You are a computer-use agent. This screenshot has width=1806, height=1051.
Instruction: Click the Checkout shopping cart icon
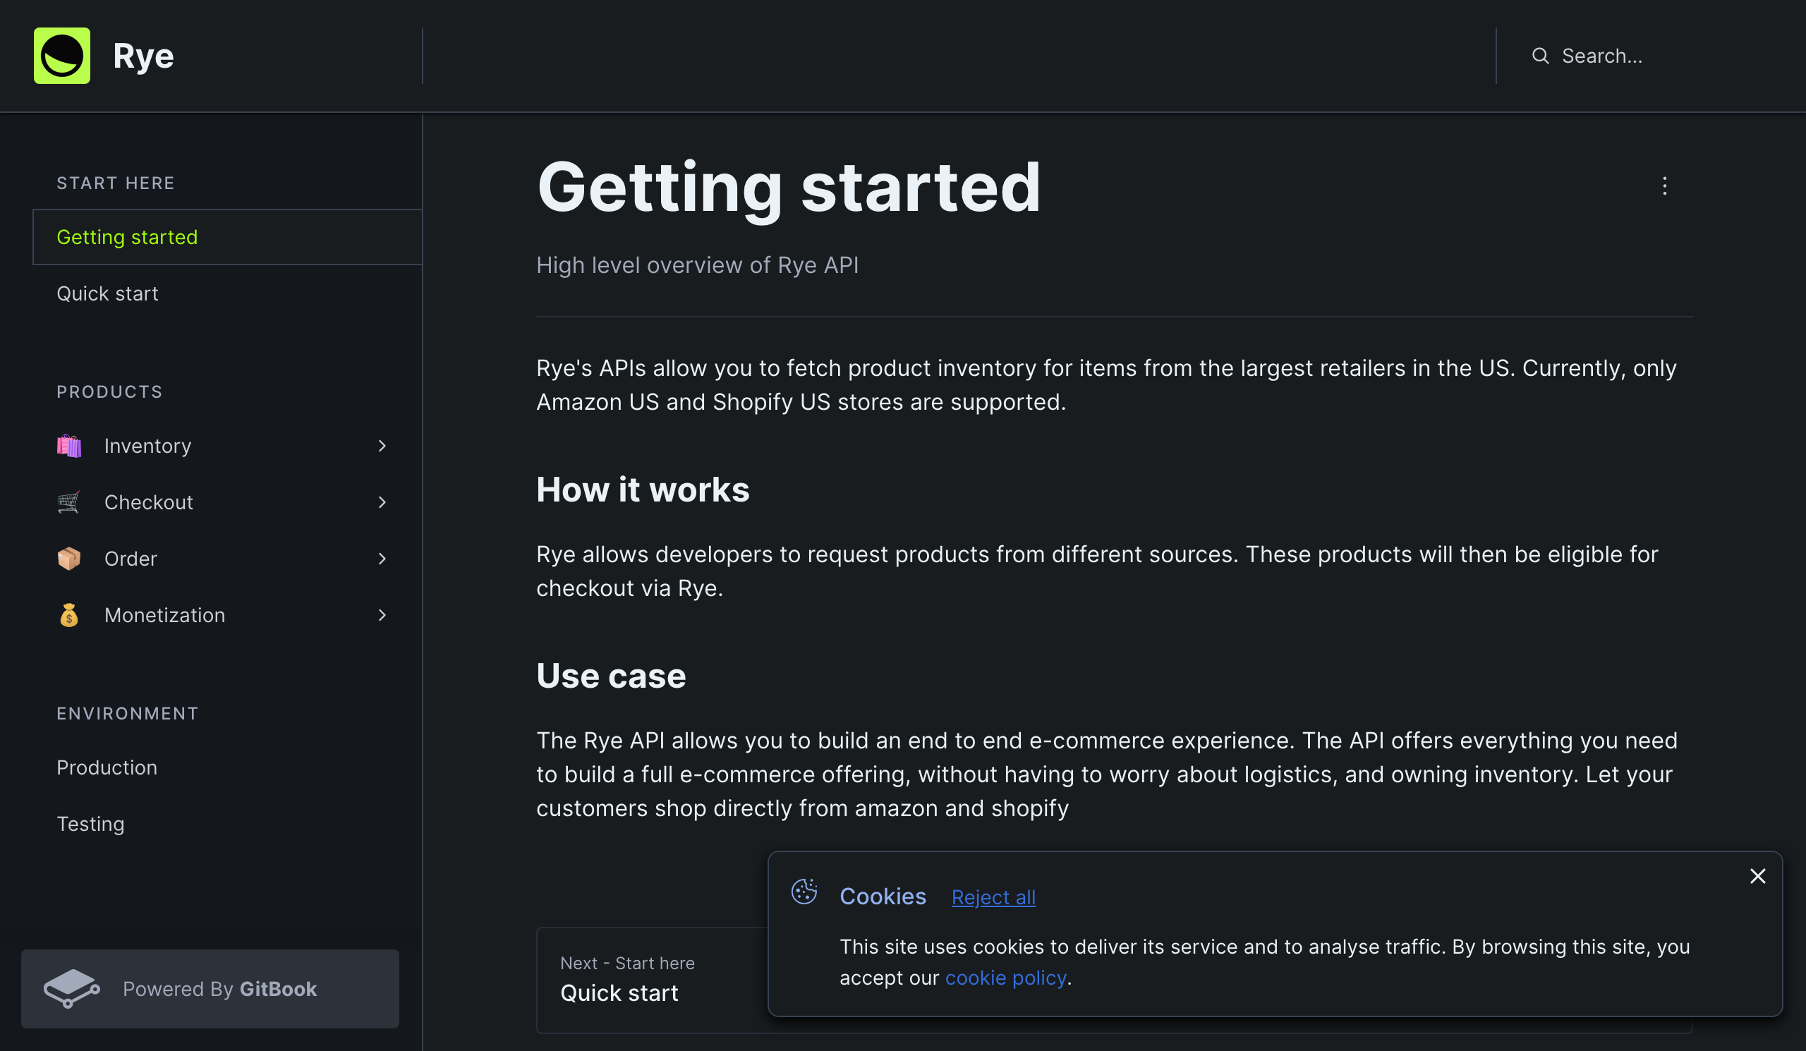[69, 502]
